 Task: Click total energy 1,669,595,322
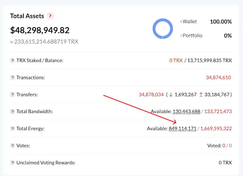tap(216, 128)
